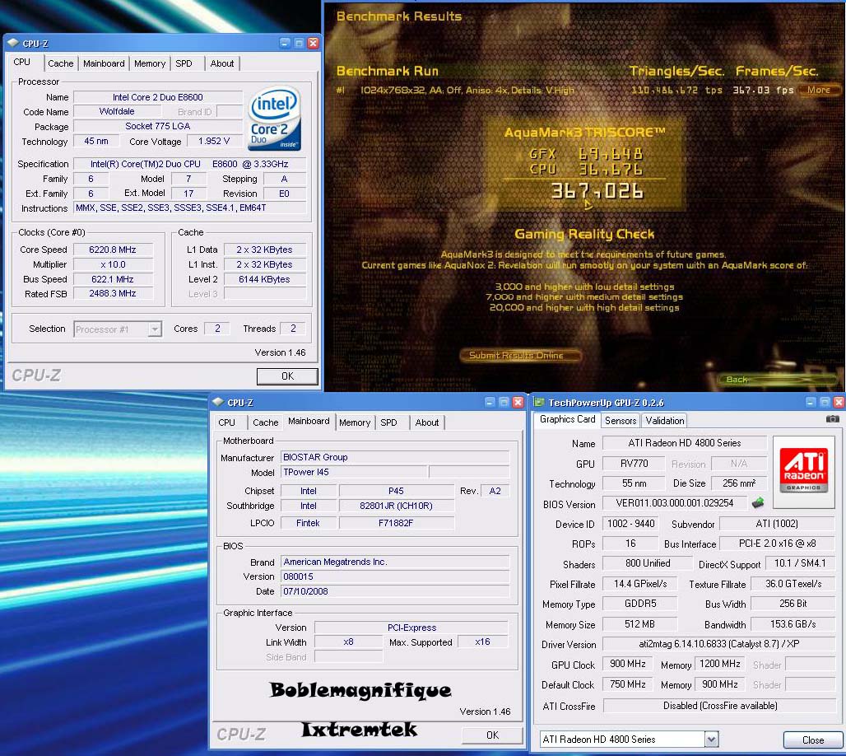This screenshot has height=756, width=846.
Task: Close the GPU-Z window
Action: [839, 402]
